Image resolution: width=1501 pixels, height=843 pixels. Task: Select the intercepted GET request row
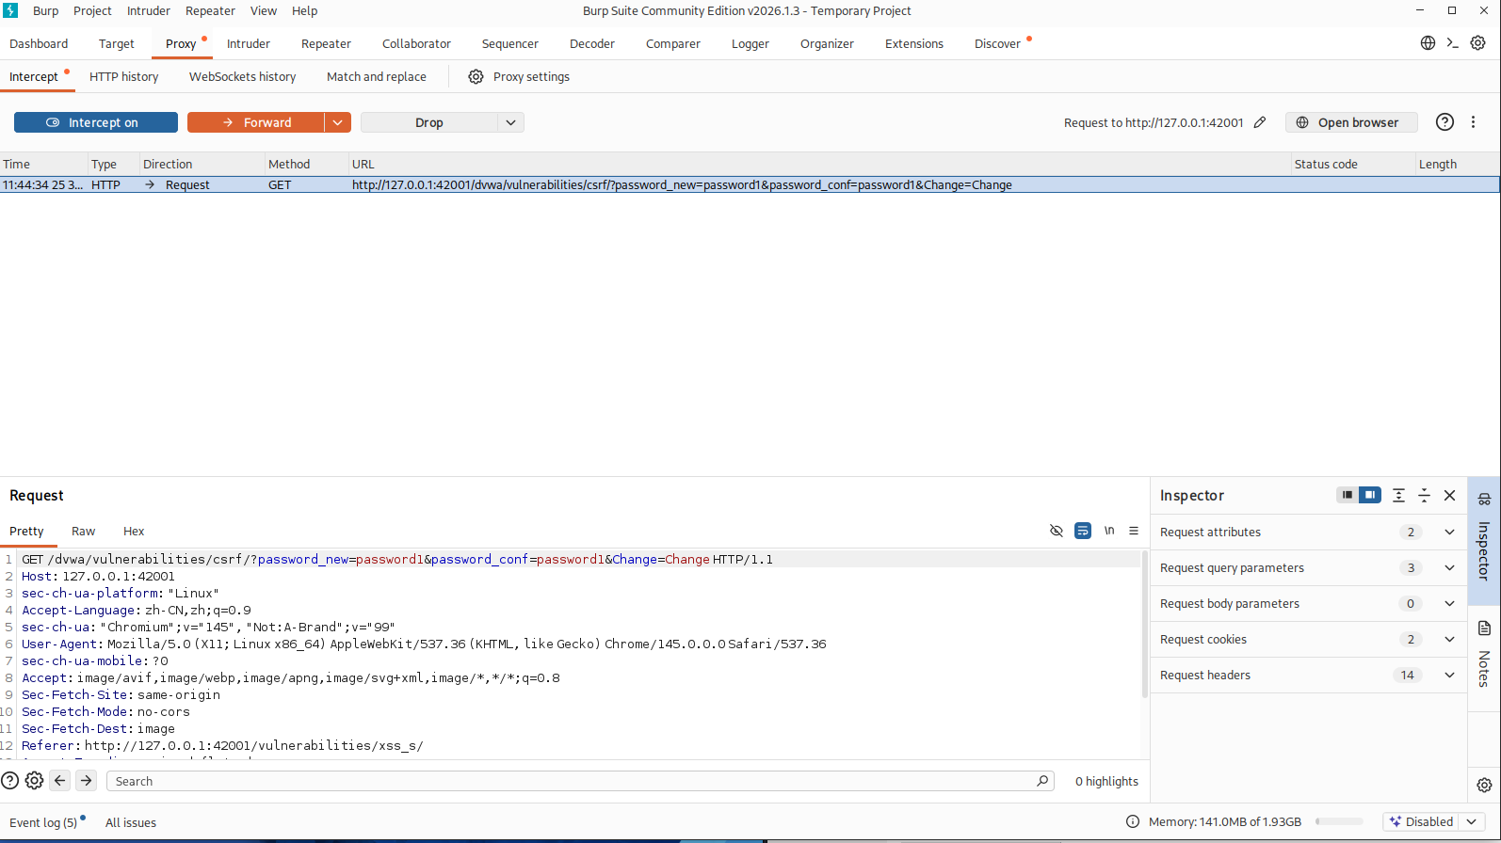[750, 184]
